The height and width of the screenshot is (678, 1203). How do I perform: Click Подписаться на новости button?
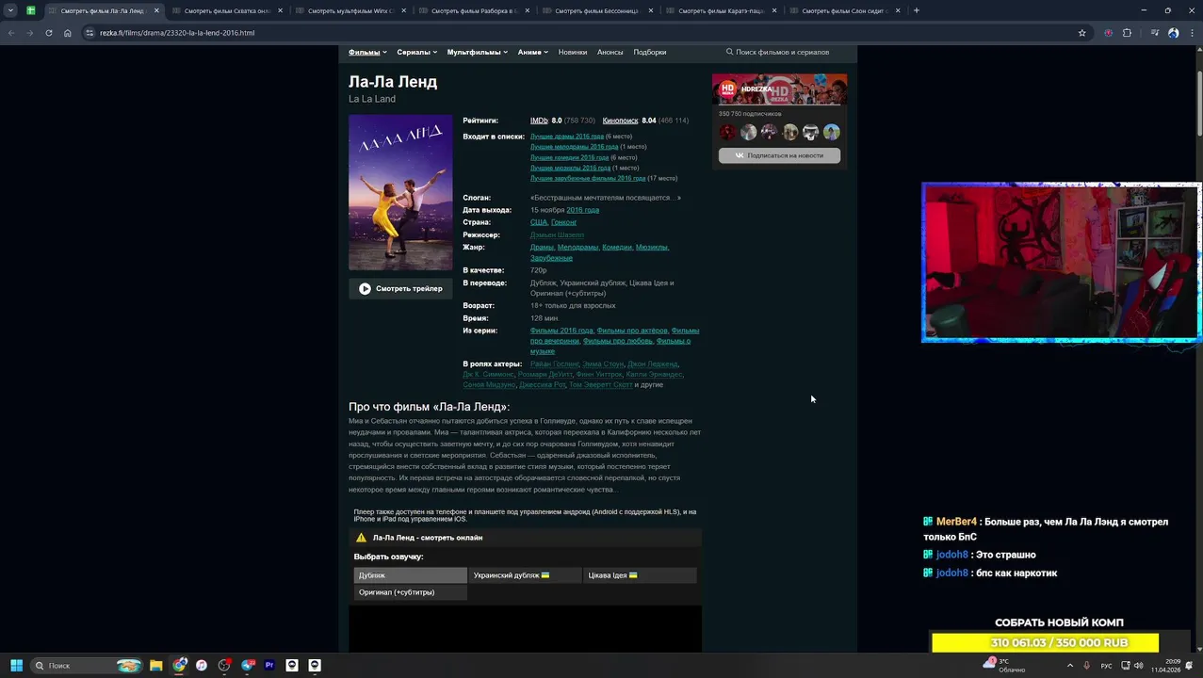coord(779,155)
